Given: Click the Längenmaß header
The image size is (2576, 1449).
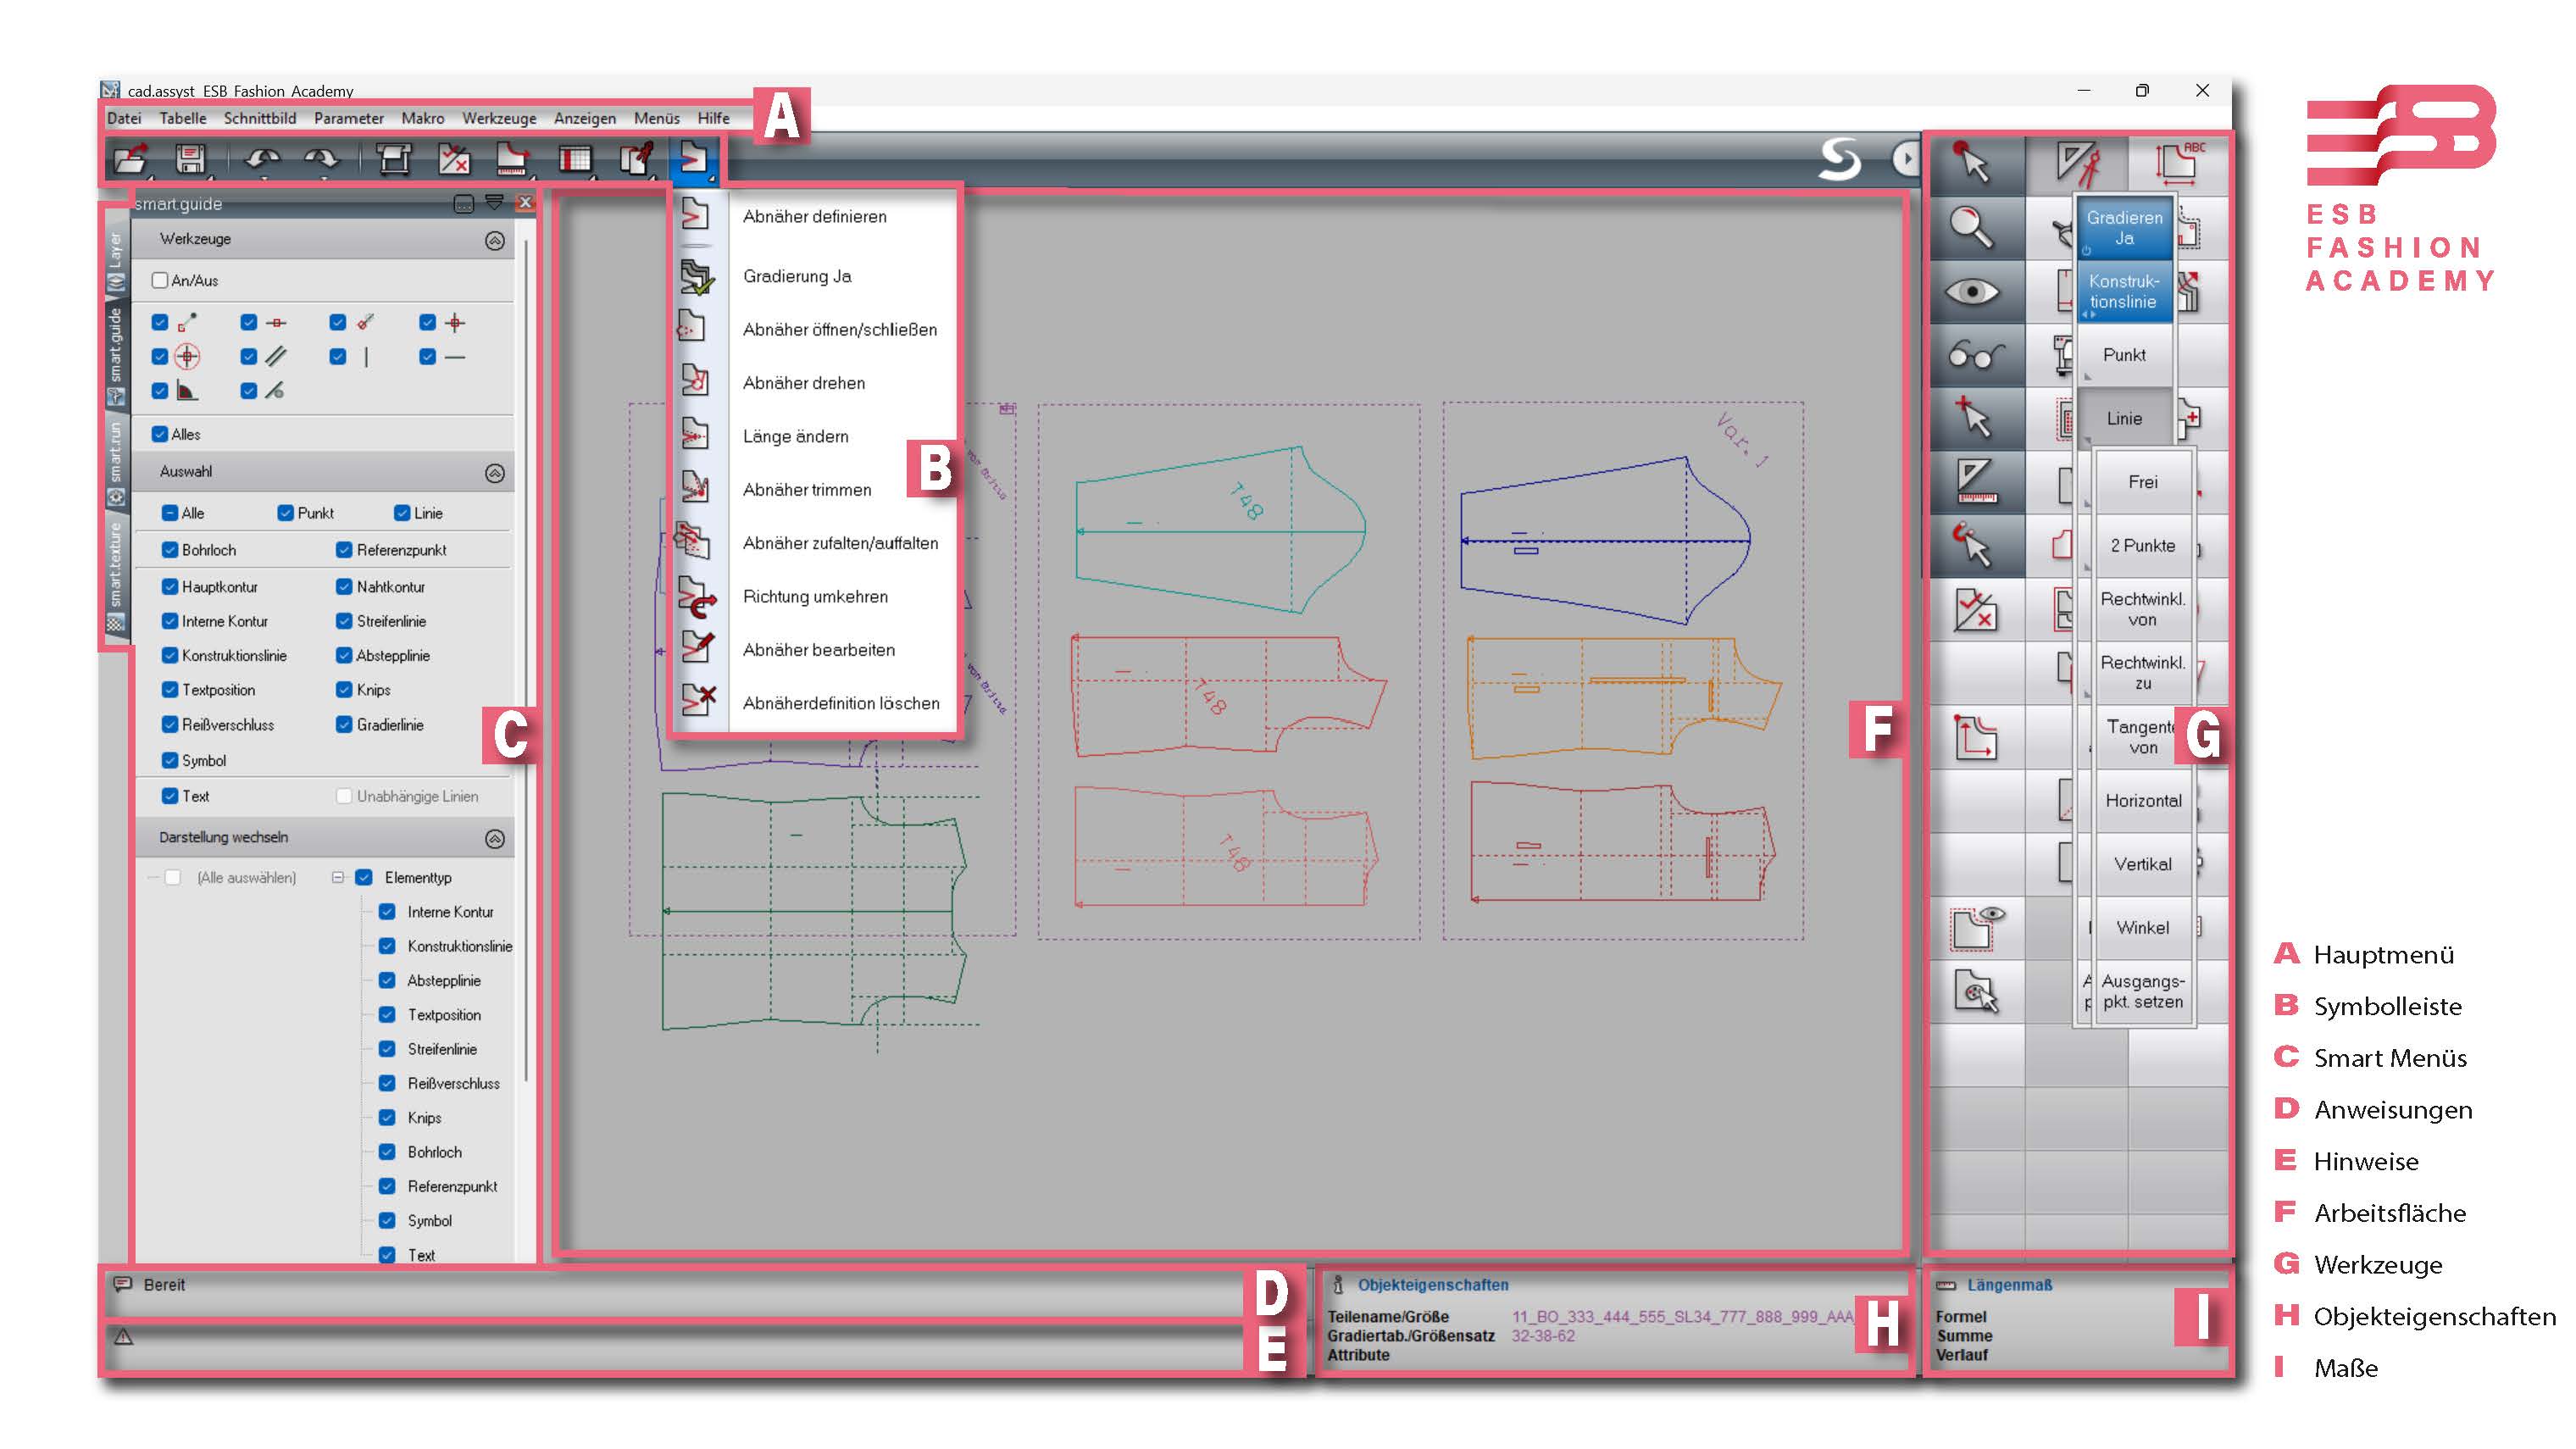Looking at the screenshot, I should pyautogui.click(x=2009, y=1285).
